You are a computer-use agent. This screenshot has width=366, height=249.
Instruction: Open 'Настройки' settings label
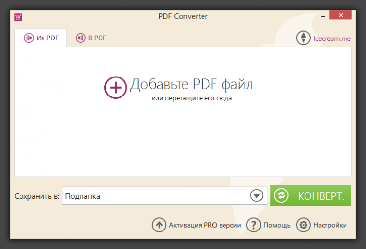tap(330, 225)
